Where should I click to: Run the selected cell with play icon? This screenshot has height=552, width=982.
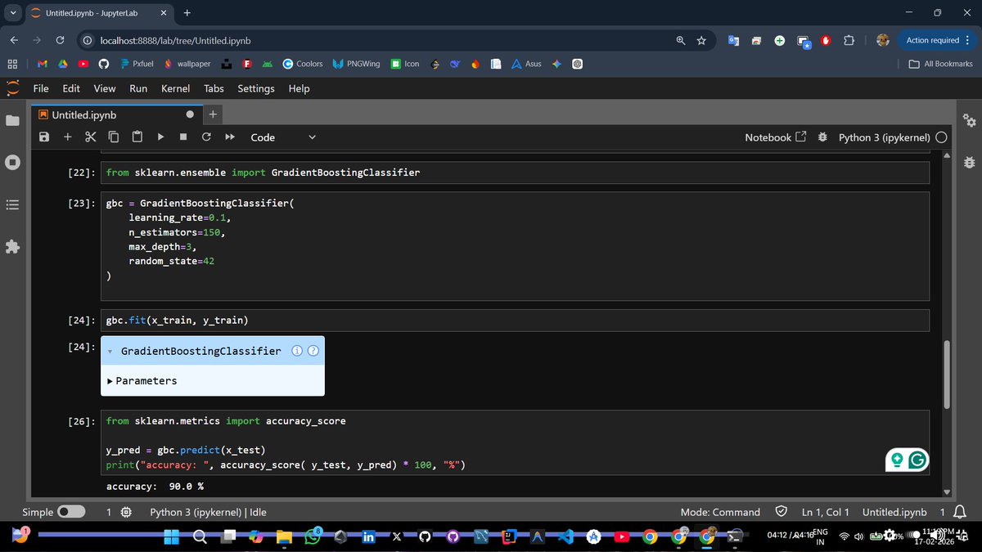pyautogui.click(x=160, y=137)
